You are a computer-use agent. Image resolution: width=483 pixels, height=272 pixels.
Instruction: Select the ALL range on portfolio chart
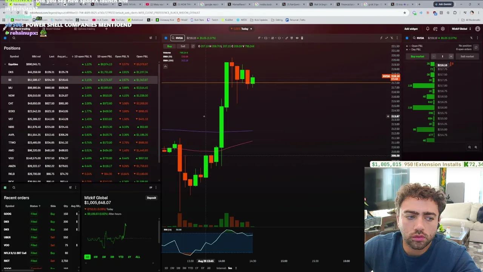(138, 257)
